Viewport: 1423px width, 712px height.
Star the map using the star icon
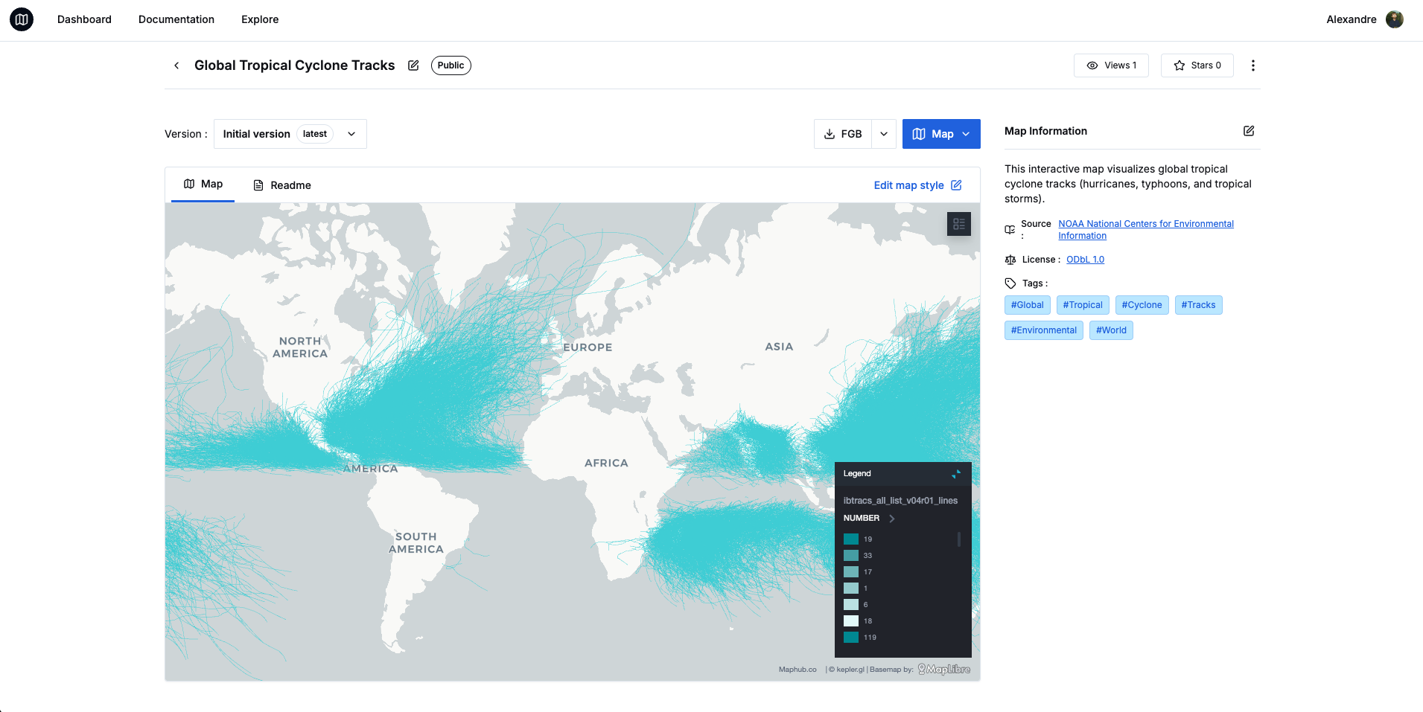pyautogui.click(x=1179, y=65)
